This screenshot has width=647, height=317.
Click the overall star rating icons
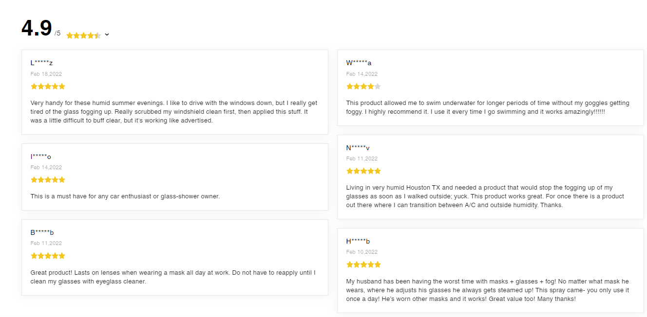83,35
